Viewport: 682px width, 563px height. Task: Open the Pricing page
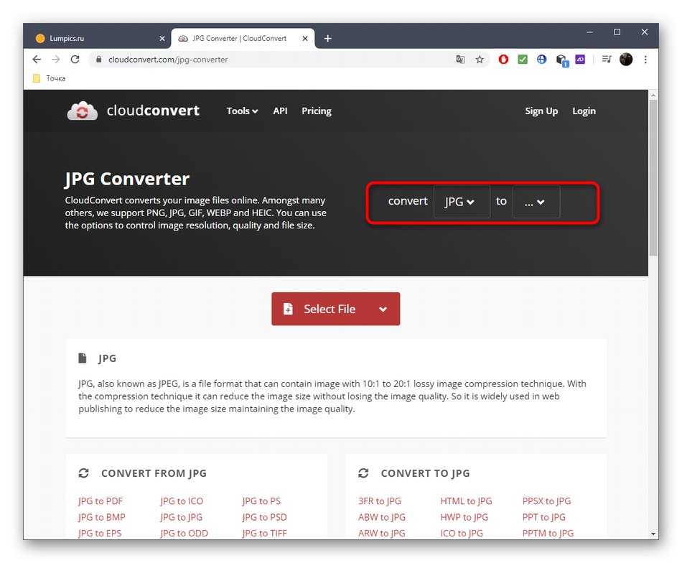317,111
